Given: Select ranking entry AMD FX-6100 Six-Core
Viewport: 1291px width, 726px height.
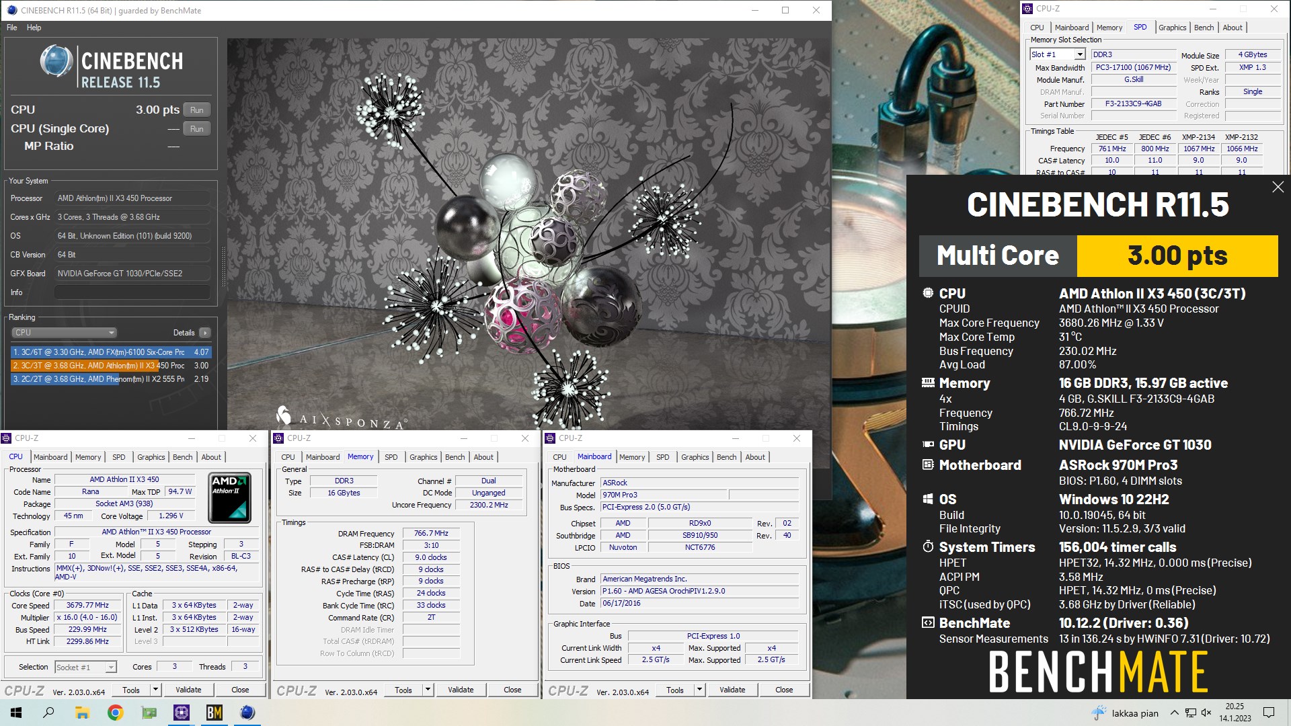Looking at the screenshot, I should tap(111, 352).
